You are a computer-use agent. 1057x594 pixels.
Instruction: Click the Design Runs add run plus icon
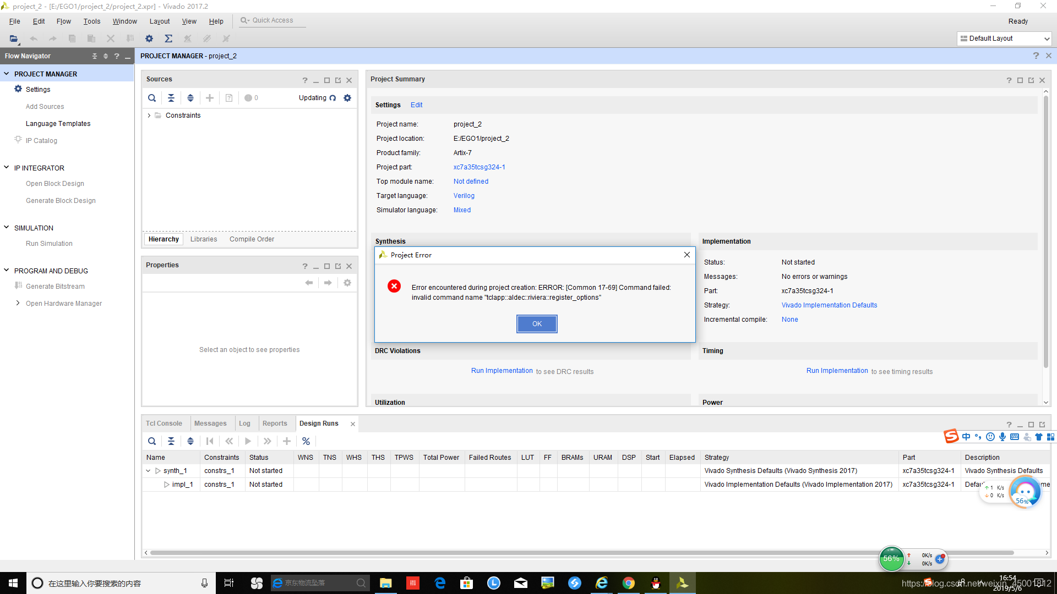pyautogui.click(x=287, y=441)
